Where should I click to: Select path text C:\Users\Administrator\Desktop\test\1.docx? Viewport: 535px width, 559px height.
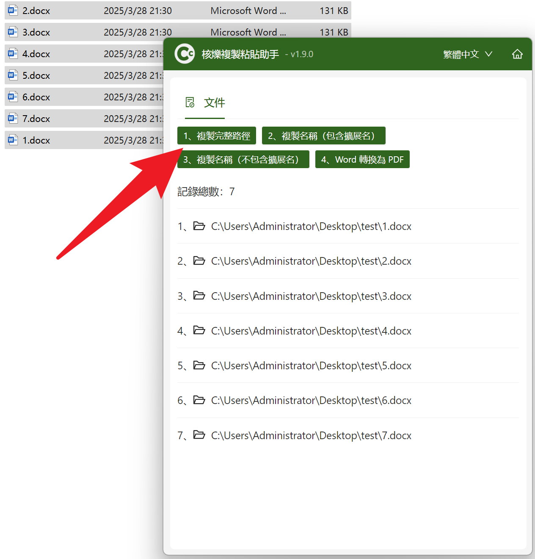[311, 227]
